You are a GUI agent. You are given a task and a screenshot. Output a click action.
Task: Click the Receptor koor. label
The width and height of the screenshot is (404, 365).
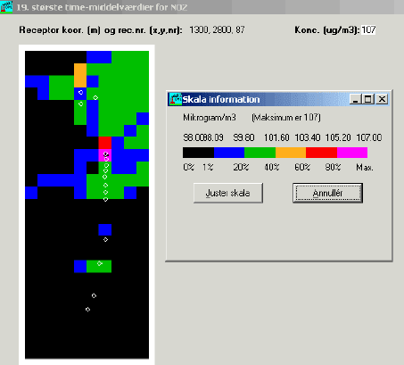pyautogui.click(x=101, y=30)
